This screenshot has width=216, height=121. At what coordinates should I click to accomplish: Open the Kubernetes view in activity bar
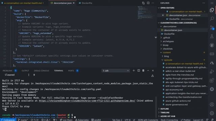tap(212, 89)
